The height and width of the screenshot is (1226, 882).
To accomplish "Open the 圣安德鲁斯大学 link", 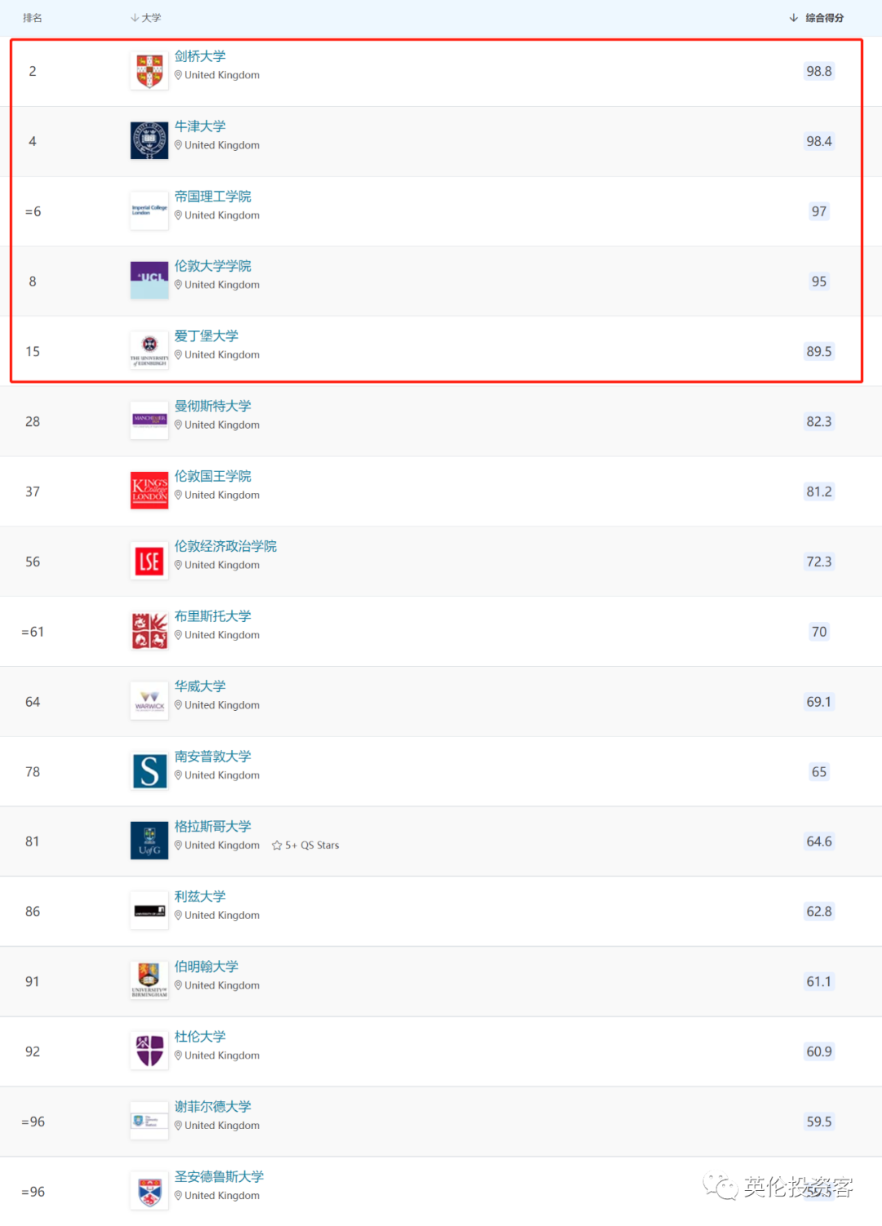I will tap(219, 1177).
